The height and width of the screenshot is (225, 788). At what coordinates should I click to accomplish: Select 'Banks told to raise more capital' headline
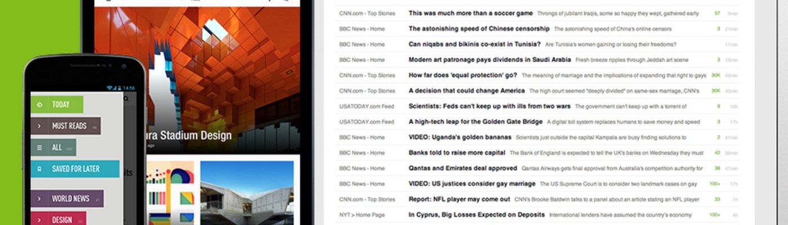click(456, 152)
